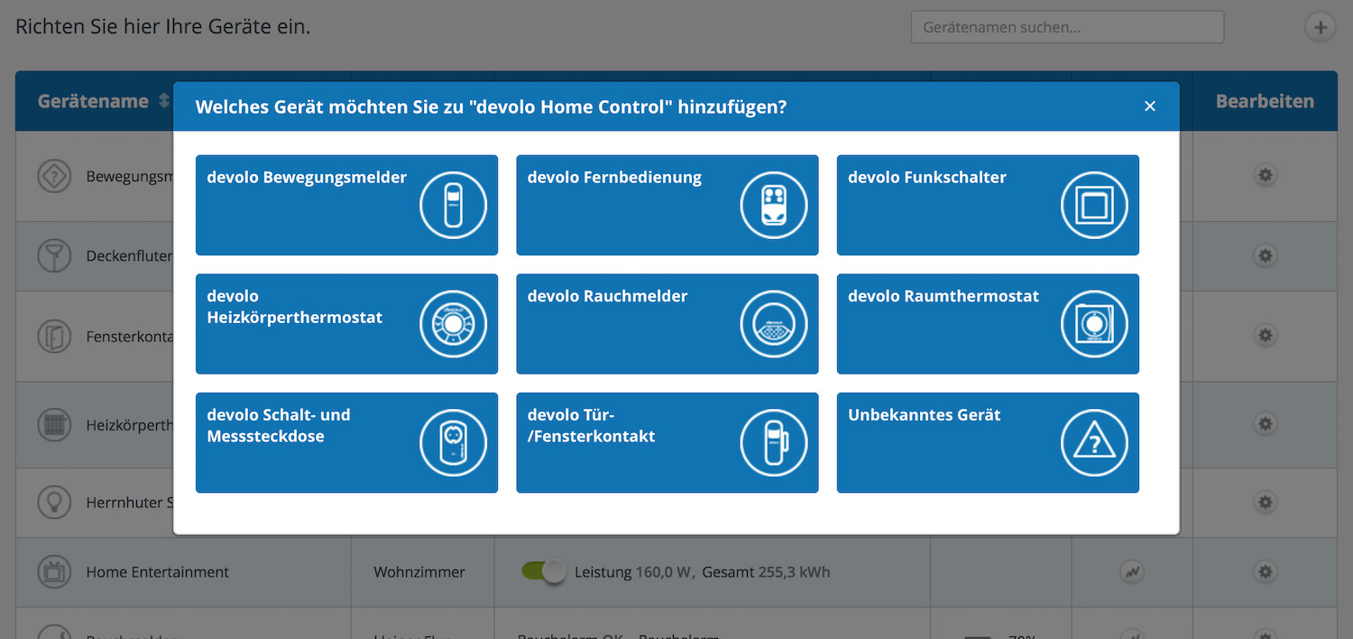Select the devolo Bewegungsmelder device icon
The width and height of the screenshot is (1353, 639).
[453, 205]
